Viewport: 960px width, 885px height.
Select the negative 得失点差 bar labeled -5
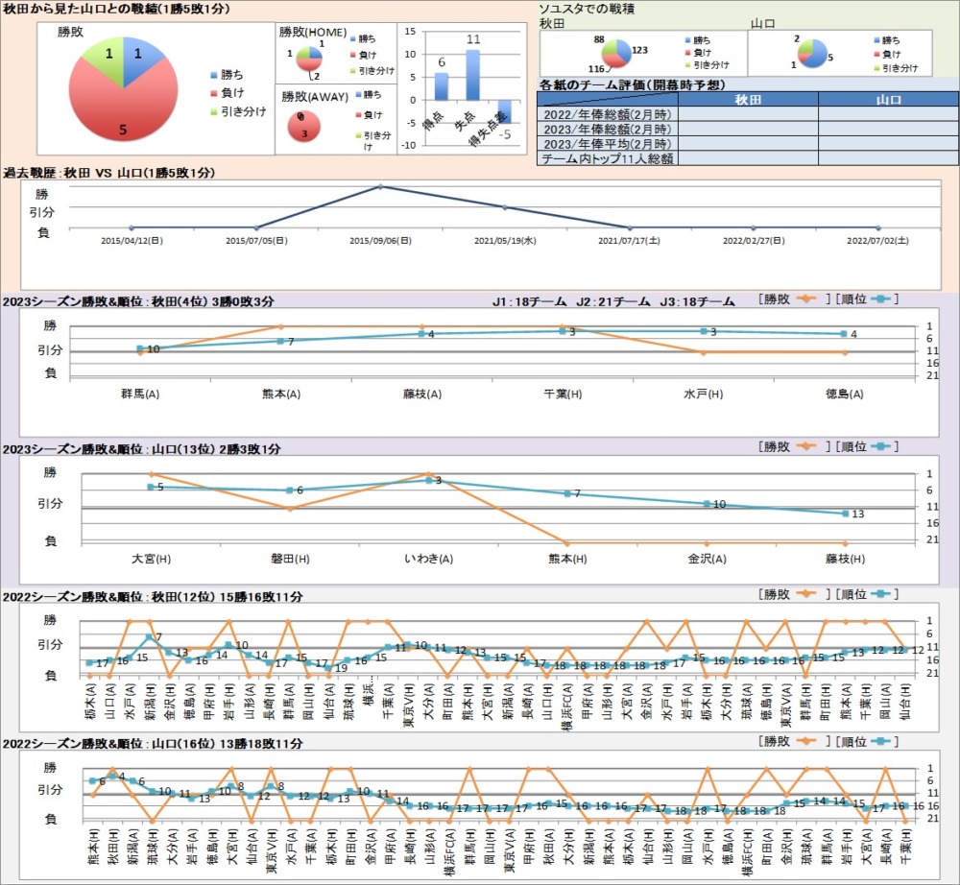point(503,110)
